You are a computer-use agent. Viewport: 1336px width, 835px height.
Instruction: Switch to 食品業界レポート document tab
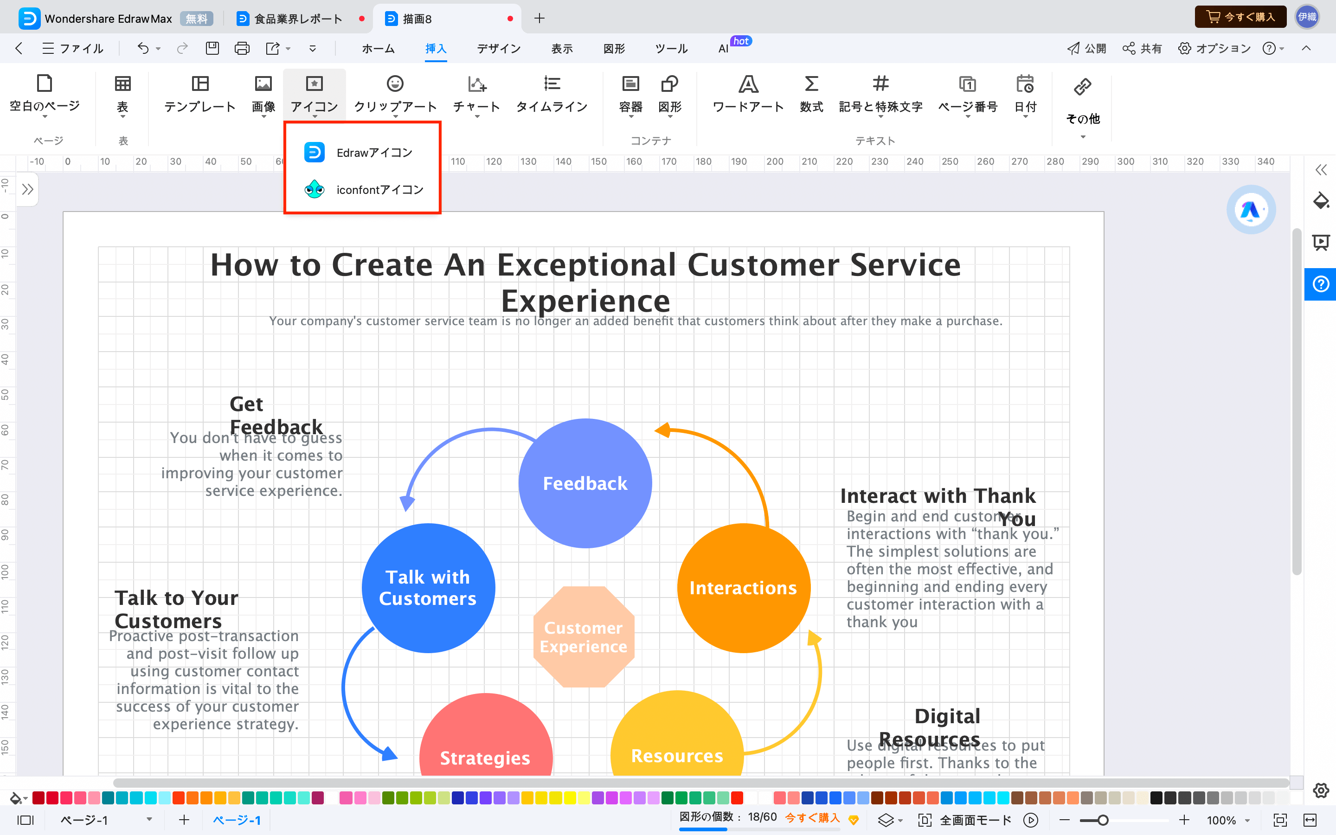point(299,19)
